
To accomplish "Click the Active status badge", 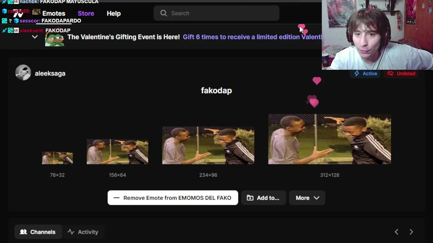I will coord(366,73).
